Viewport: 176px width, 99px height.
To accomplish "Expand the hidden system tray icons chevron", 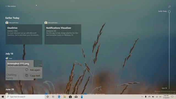I will 142,97.
